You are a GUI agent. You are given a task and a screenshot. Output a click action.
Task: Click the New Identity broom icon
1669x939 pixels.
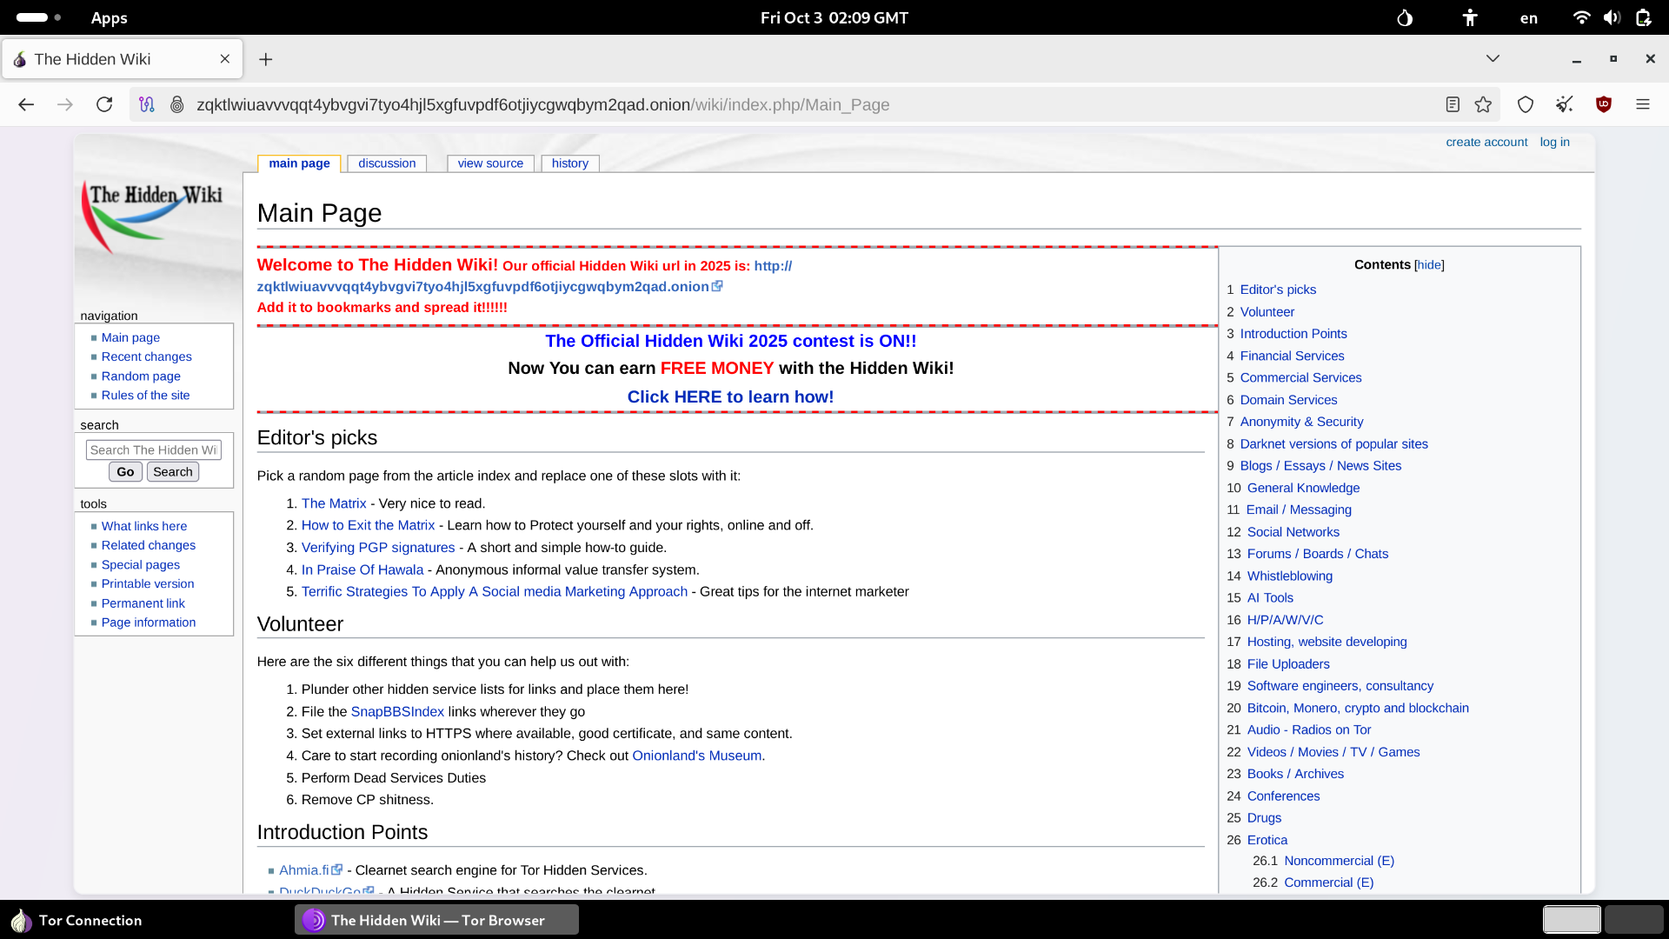(1564, 104)
